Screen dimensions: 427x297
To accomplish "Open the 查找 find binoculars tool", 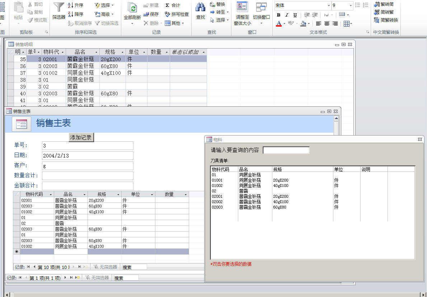I will click(x=201, y=7).
